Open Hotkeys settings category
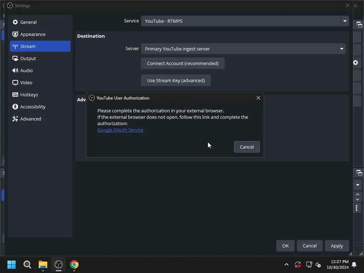364x273 pixels. tap(40, 95)
